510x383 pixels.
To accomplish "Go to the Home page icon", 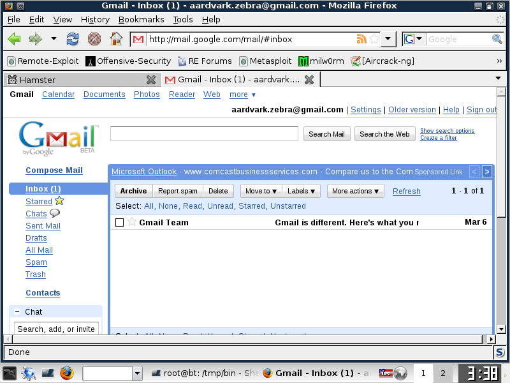I will point(116,39).
